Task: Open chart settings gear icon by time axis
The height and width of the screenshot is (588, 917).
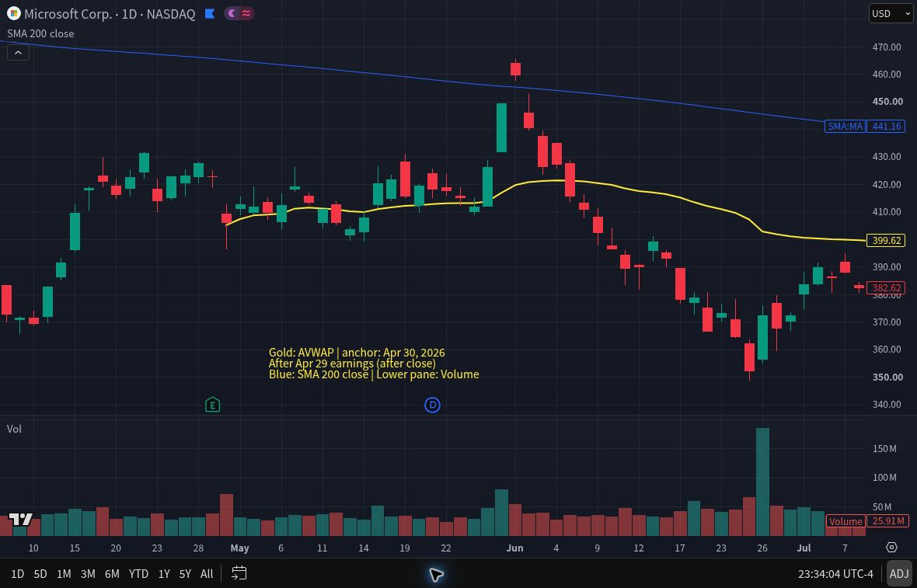Action: coord(891,548)
